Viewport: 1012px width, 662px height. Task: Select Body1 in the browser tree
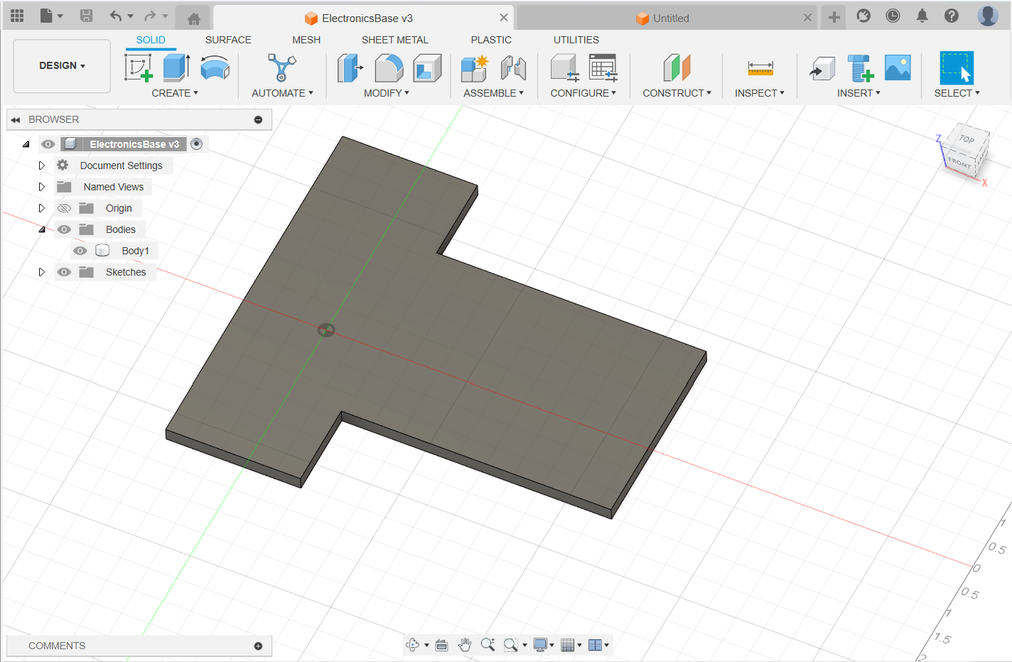[135, 251]
